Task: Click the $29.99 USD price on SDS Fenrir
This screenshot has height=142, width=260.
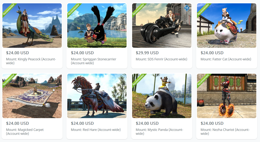Action: click(147, 53)
